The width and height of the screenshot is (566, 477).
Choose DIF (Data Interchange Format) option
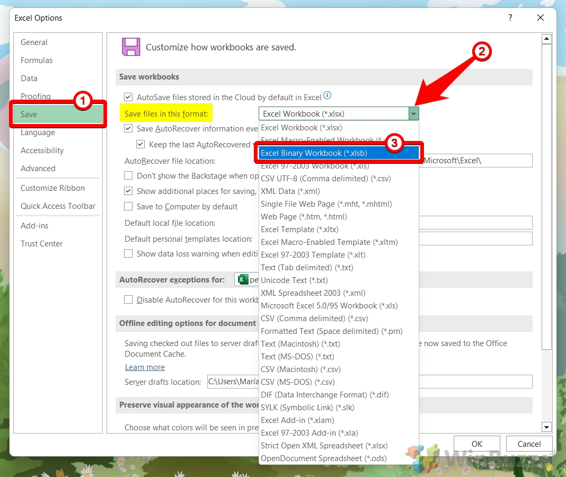[x=339, y=395]
